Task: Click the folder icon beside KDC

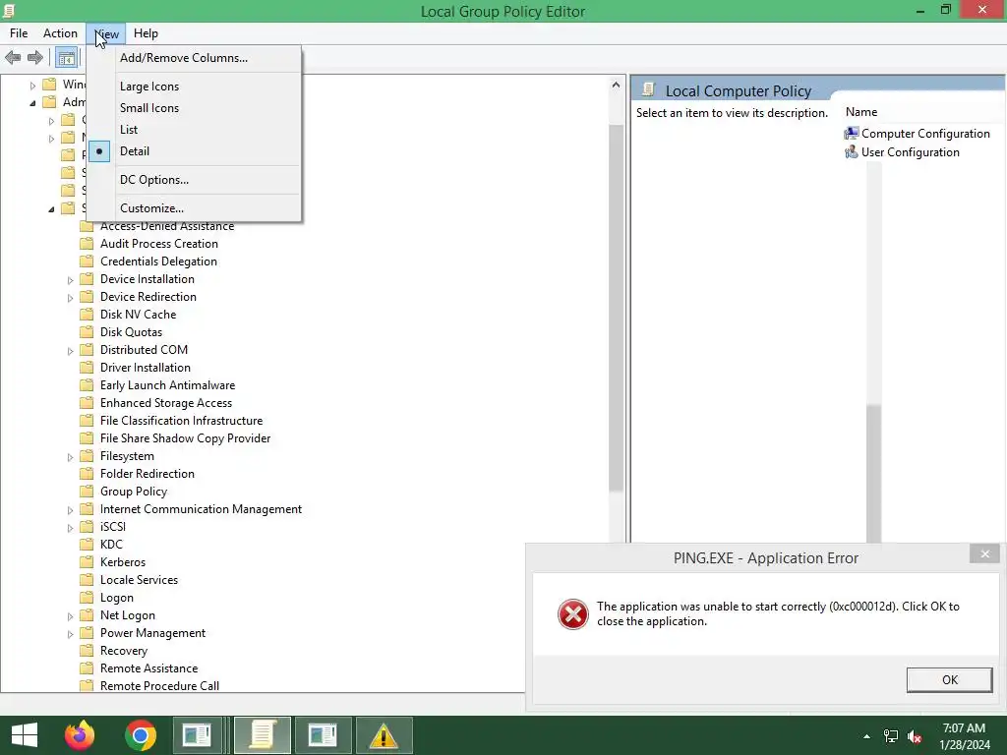Action: pos(87,545)
